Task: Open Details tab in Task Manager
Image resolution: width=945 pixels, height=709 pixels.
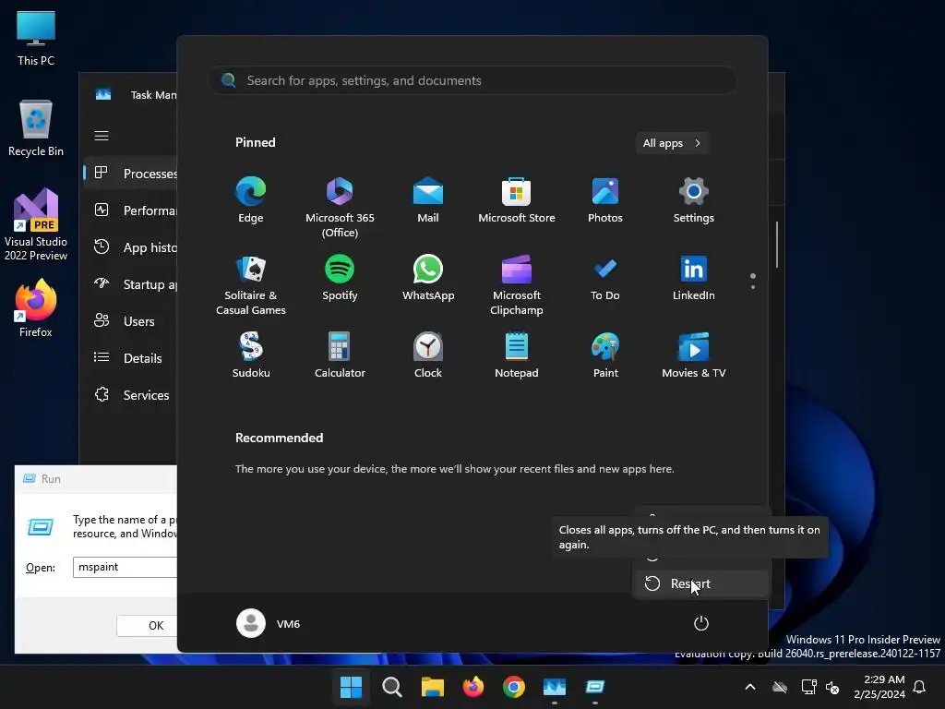Action: point(131,358)
